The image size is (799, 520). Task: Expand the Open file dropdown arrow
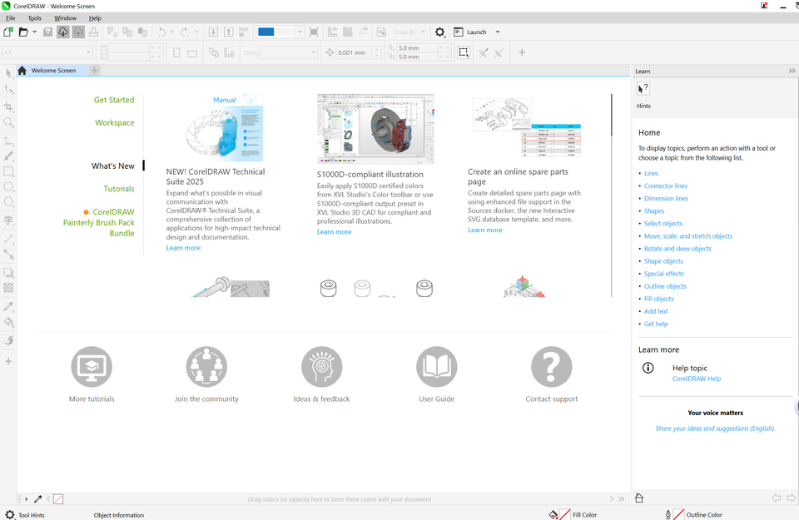coord(34,32)
